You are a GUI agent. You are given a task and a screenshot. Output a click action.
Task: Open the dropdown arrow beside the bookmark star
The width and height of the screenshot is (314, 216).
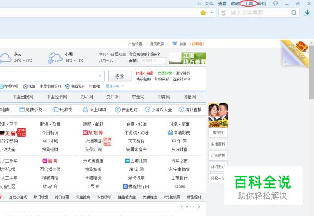[x=211, y=13]
